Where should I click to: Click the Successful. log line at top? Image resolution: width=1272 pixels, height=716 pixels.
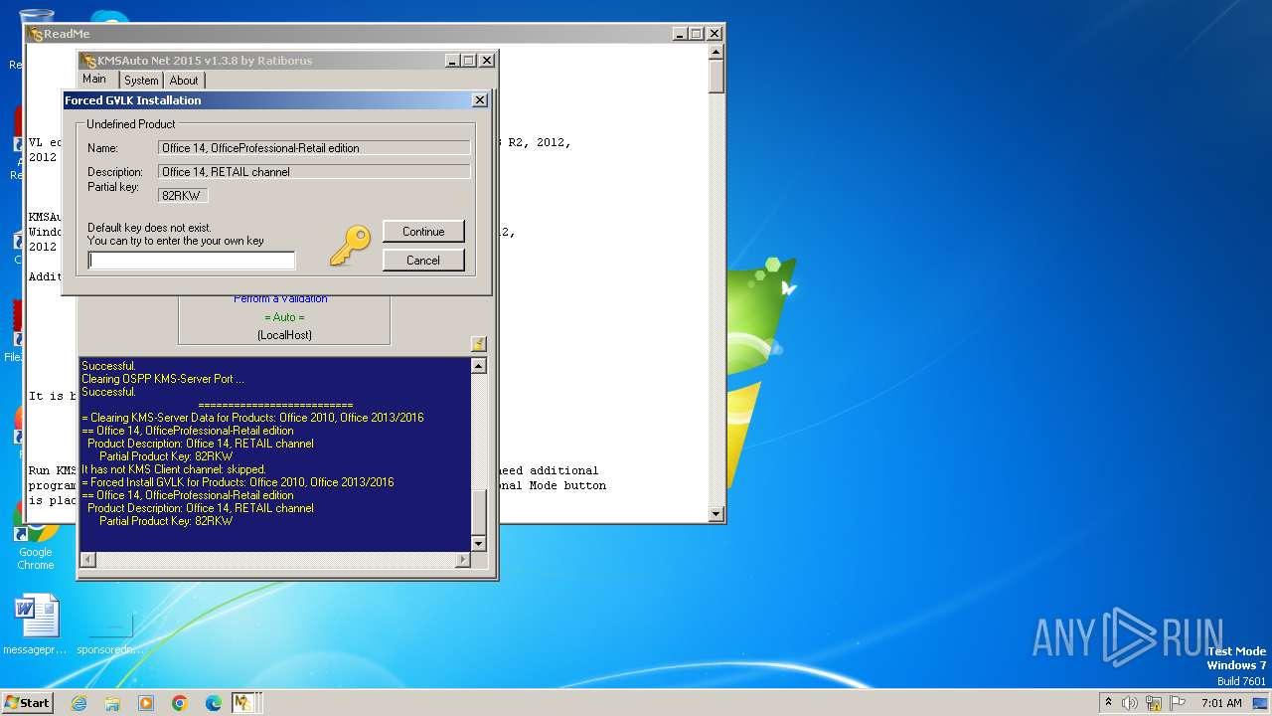[x=109, y=366]
